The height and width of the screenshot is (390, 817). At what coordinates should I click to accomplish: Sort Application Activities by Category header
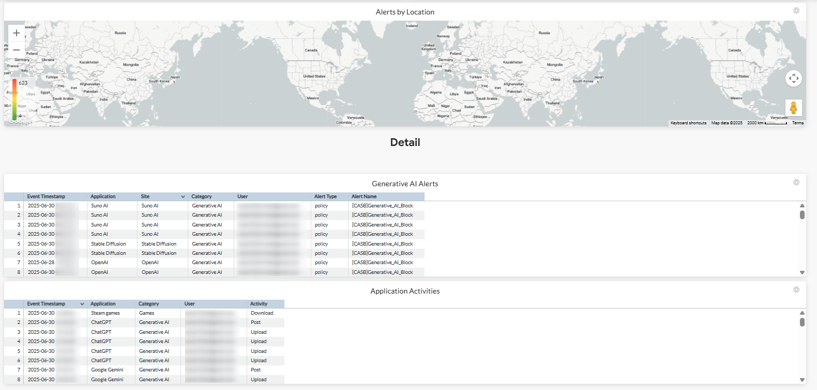(148, 304)
